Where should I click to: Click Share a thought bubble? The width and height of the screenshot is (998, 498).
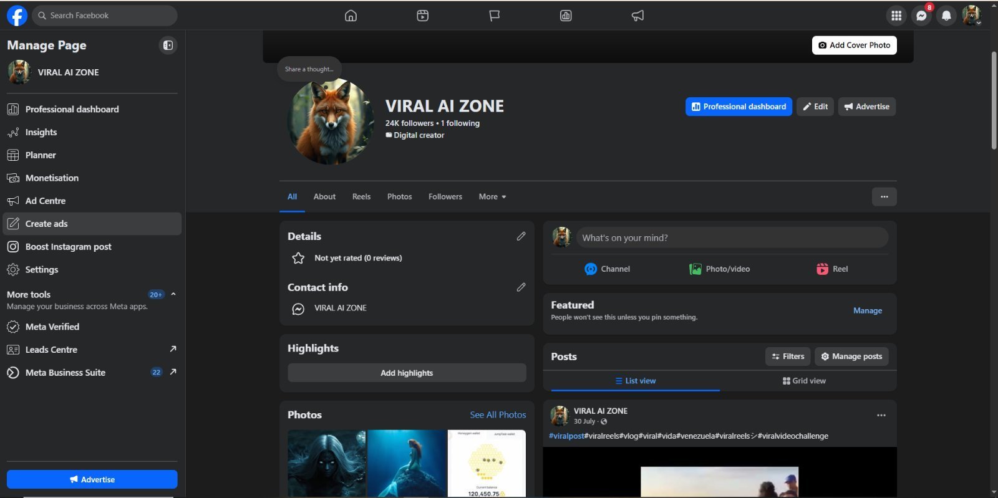pyautogui.click(x=309, y=69)
